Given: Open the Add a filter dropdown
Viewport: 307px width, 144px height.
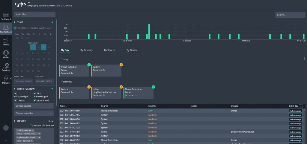Looking at the screenshot, I should pyautogui.click(x=34, y=14).
